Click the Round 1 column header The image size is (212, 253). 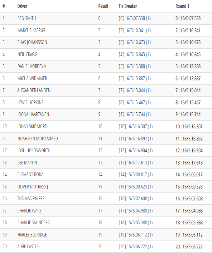pyautogui.click(x=182, y=6)
